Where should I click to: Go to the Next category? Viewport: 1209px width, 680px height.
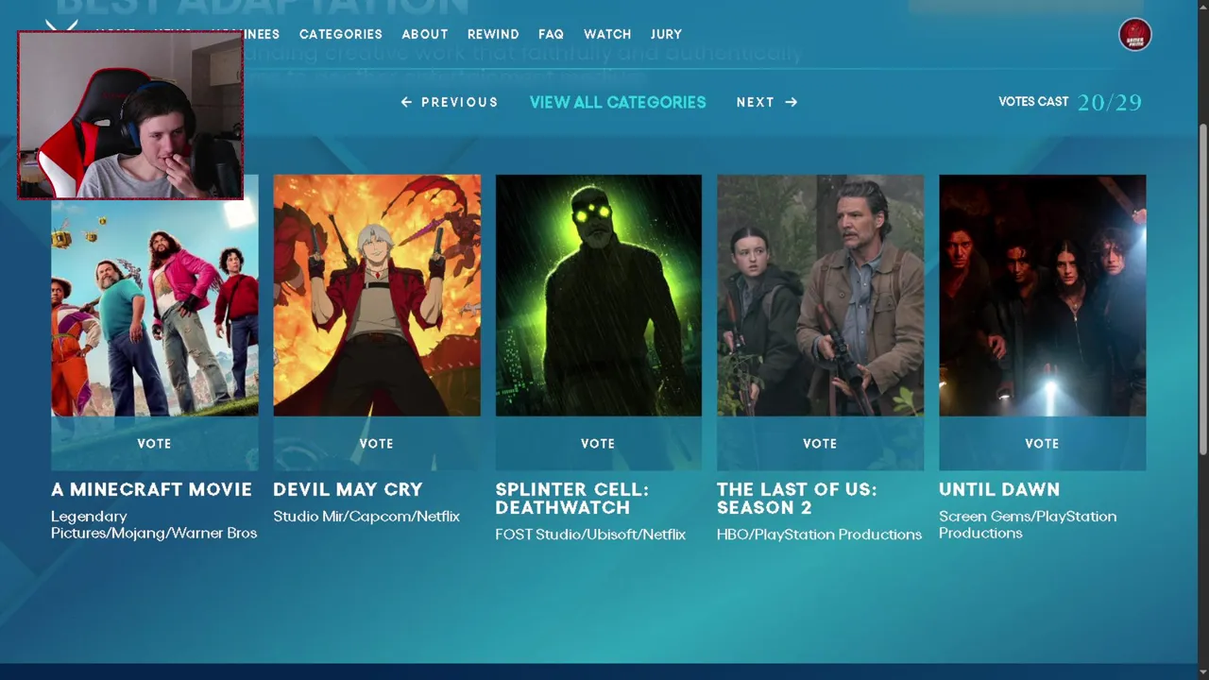coord(767,102)
